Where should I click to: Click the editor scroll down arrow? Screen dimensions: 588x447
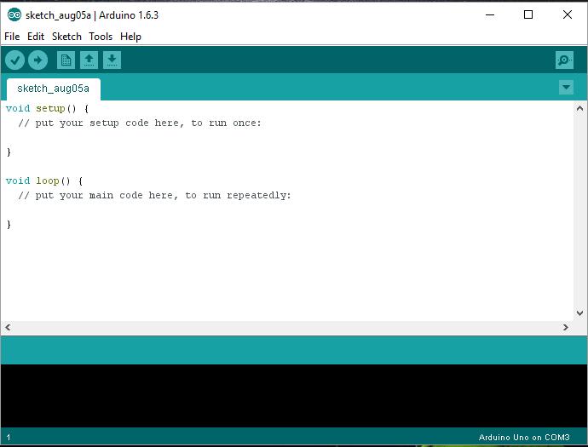[x=579, y=312]
